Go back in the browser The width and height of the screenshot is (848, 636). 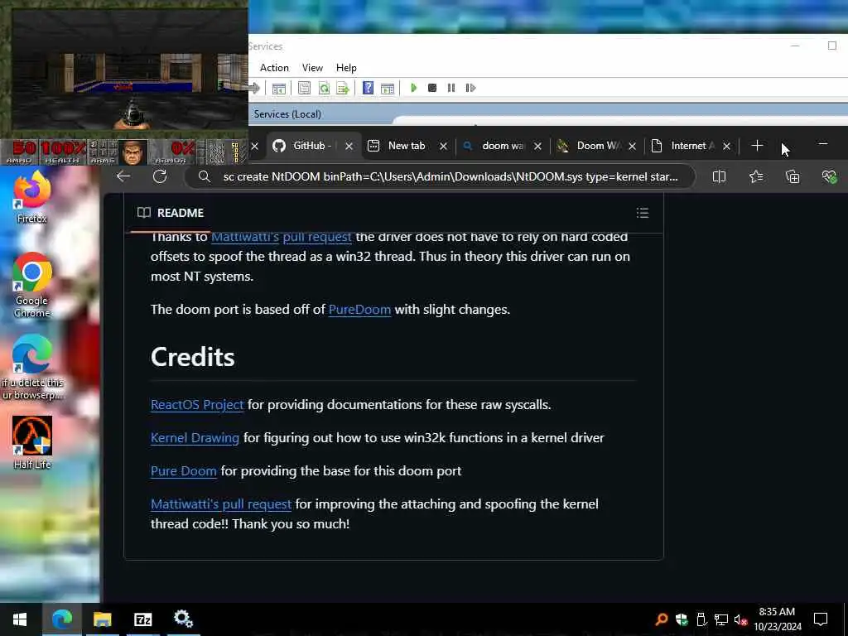(123, 176)
